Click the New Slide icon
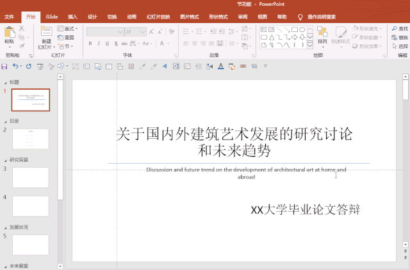 point(46,31)
